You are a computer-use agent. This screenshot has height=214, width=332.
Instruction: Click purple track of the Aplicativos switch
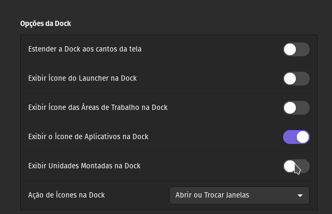[x=289, y=137]
